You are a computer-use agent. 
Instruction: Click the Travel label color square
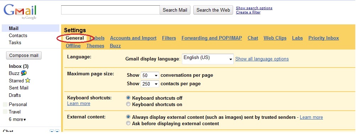click(5, 112)
